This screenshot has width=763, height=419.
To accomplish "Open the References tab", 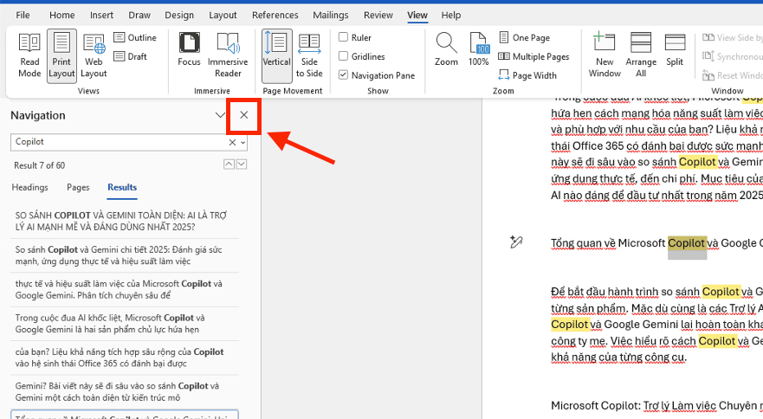I will (x=275, y=15).
